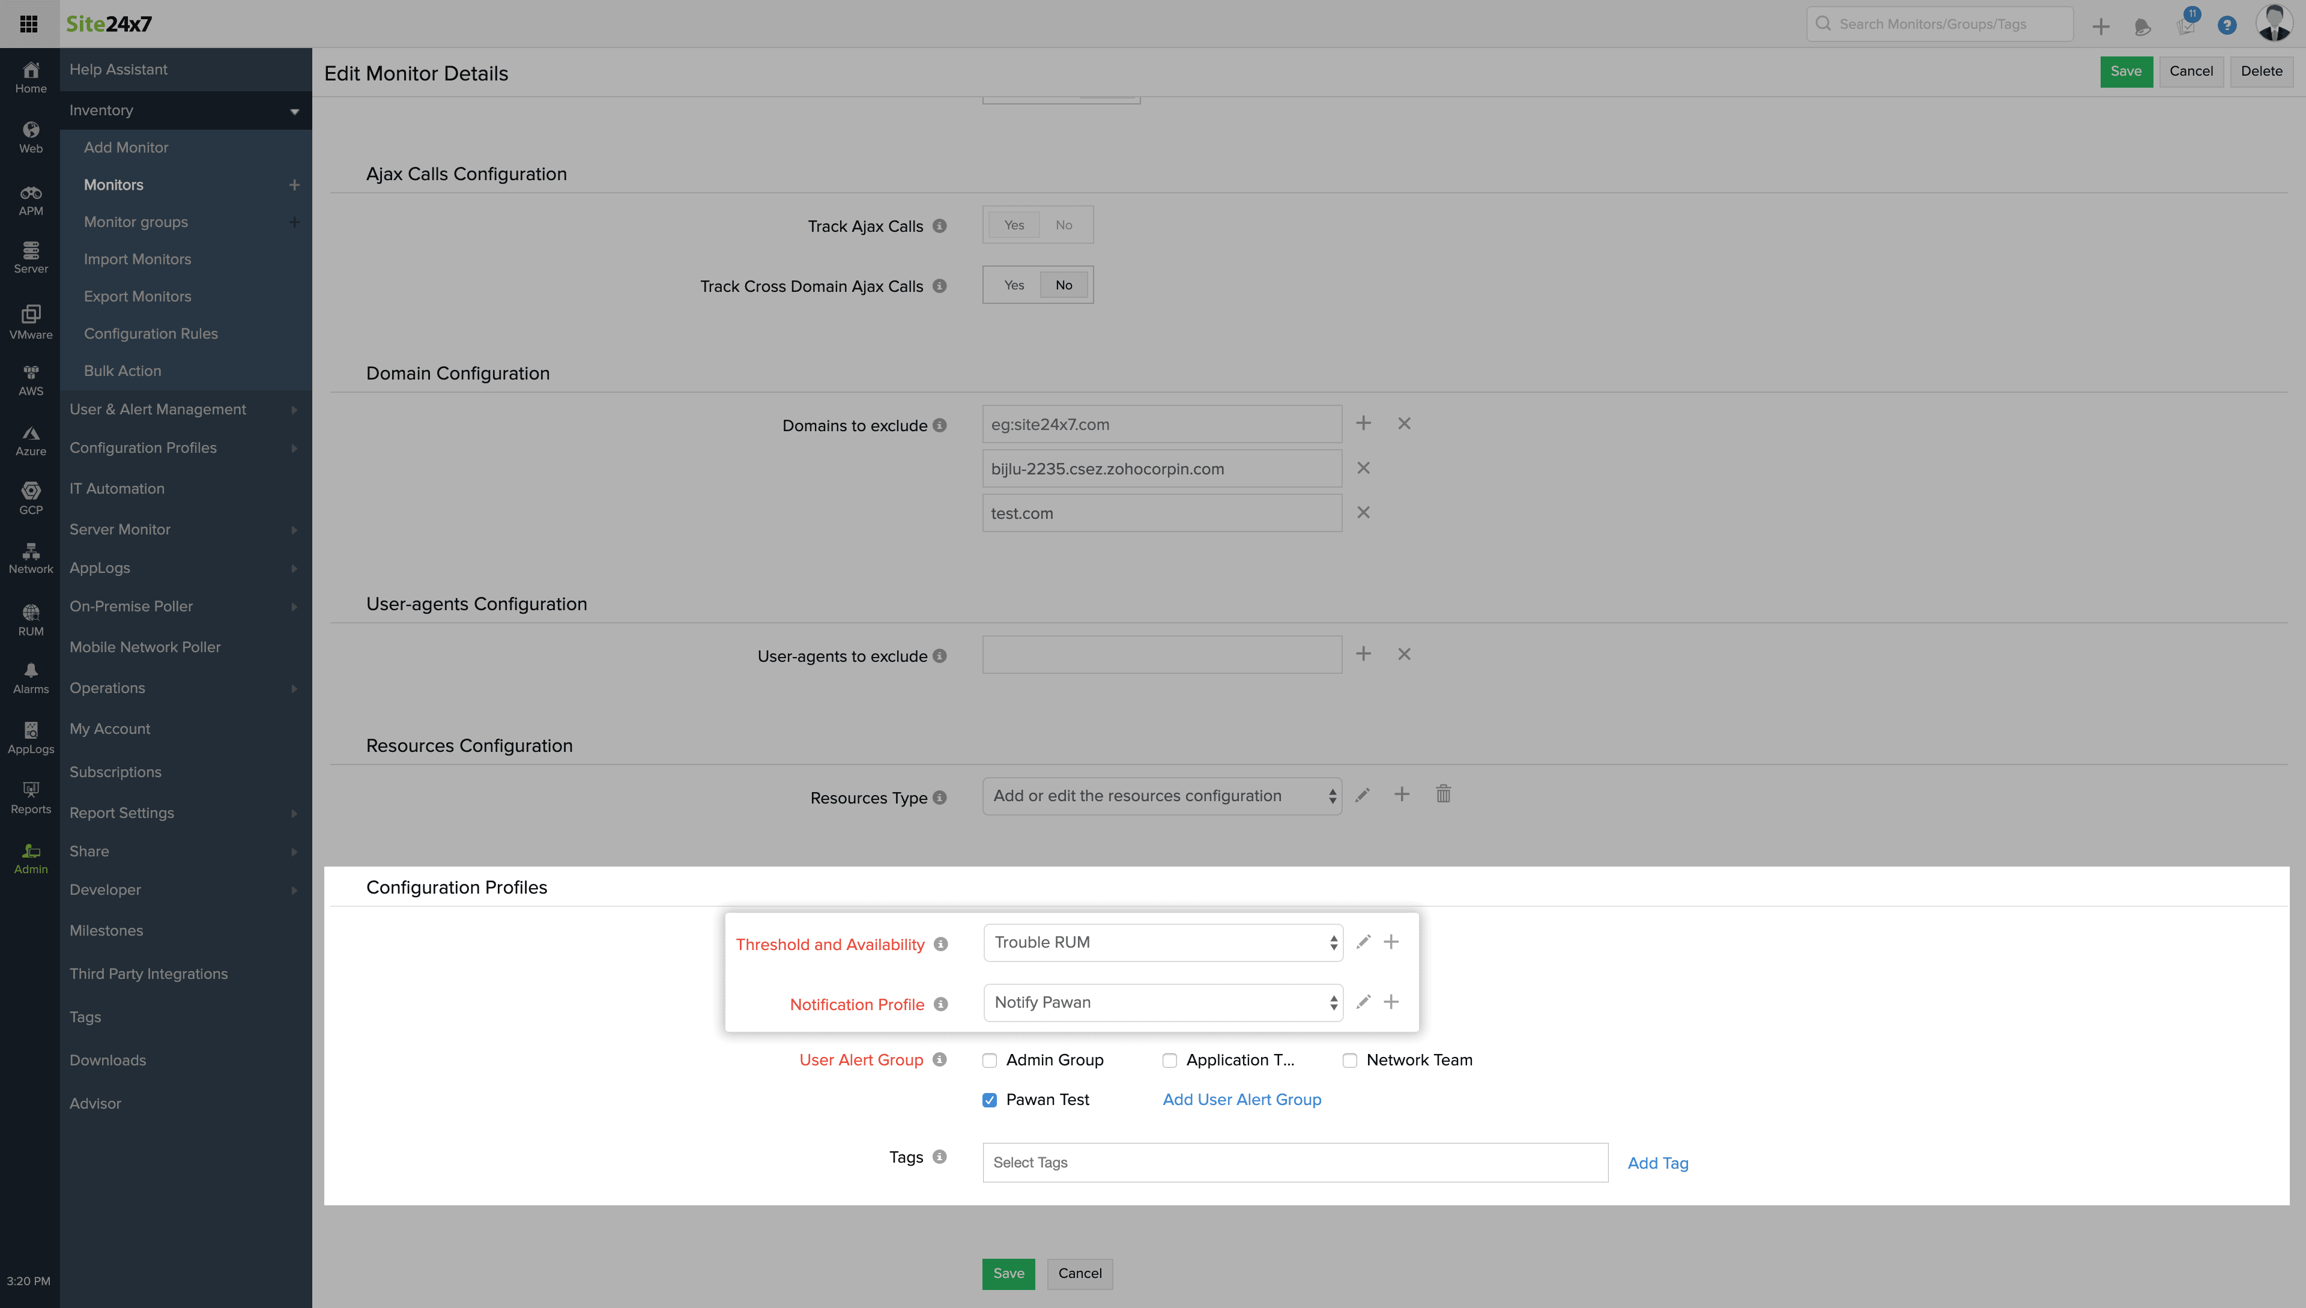Go to Third Party Integrations
Image resolution: width=2306 pixels, height=1308 pixels.
(x=148, y=974)
